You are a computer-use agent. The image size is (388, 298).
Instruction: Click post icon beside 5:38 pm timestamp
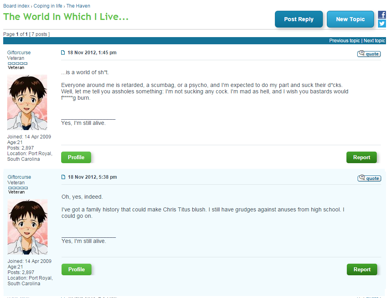(x=64, y=177)
